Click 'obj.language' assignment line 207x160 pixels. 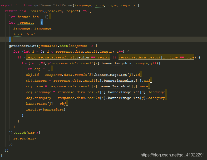95,92
